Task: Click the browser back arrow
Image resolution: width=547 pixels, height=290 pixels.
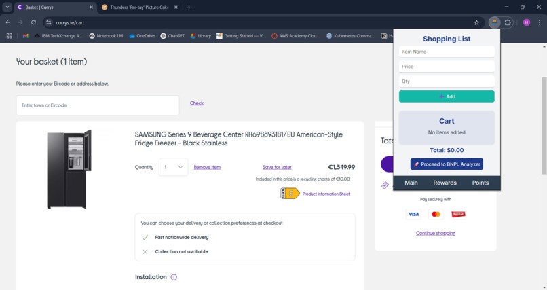Action: point(8,22)
